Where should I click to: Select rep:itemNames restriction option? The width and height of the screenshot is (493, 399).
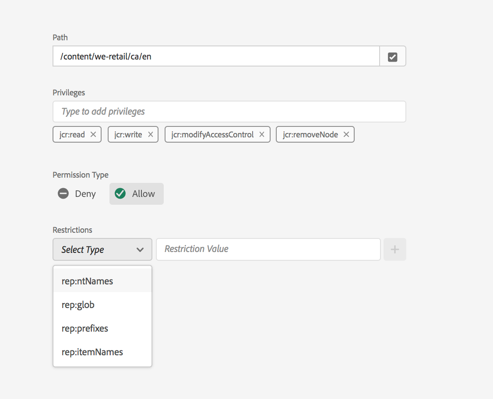(x=92, y=352)
